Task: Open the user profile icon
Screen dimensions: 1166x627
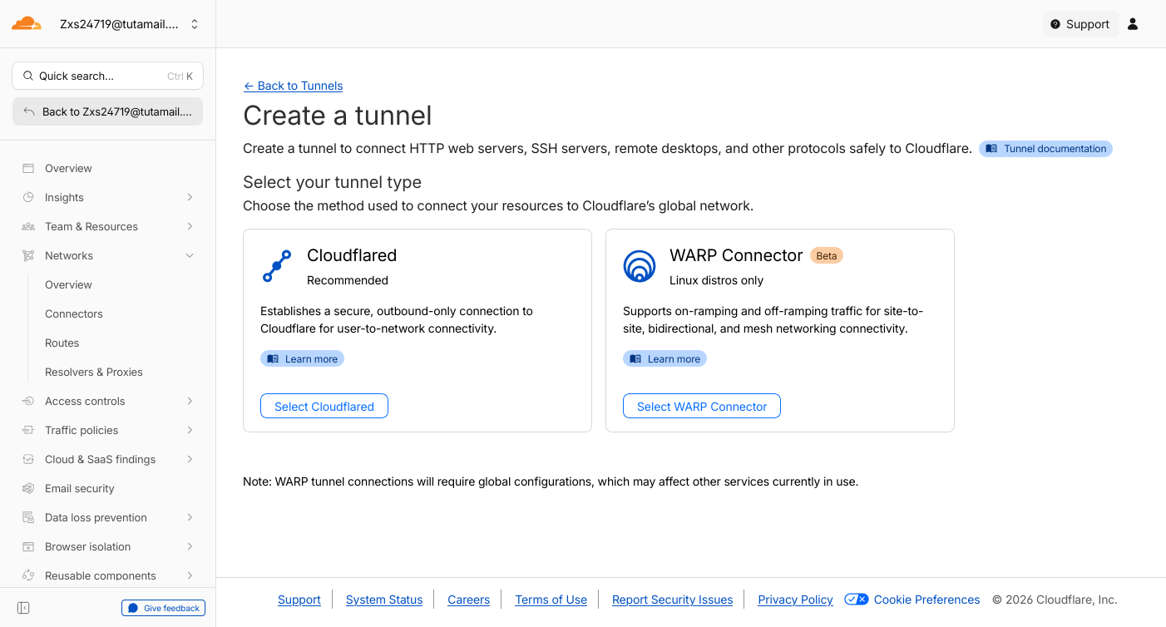Action: point(1133,24)
